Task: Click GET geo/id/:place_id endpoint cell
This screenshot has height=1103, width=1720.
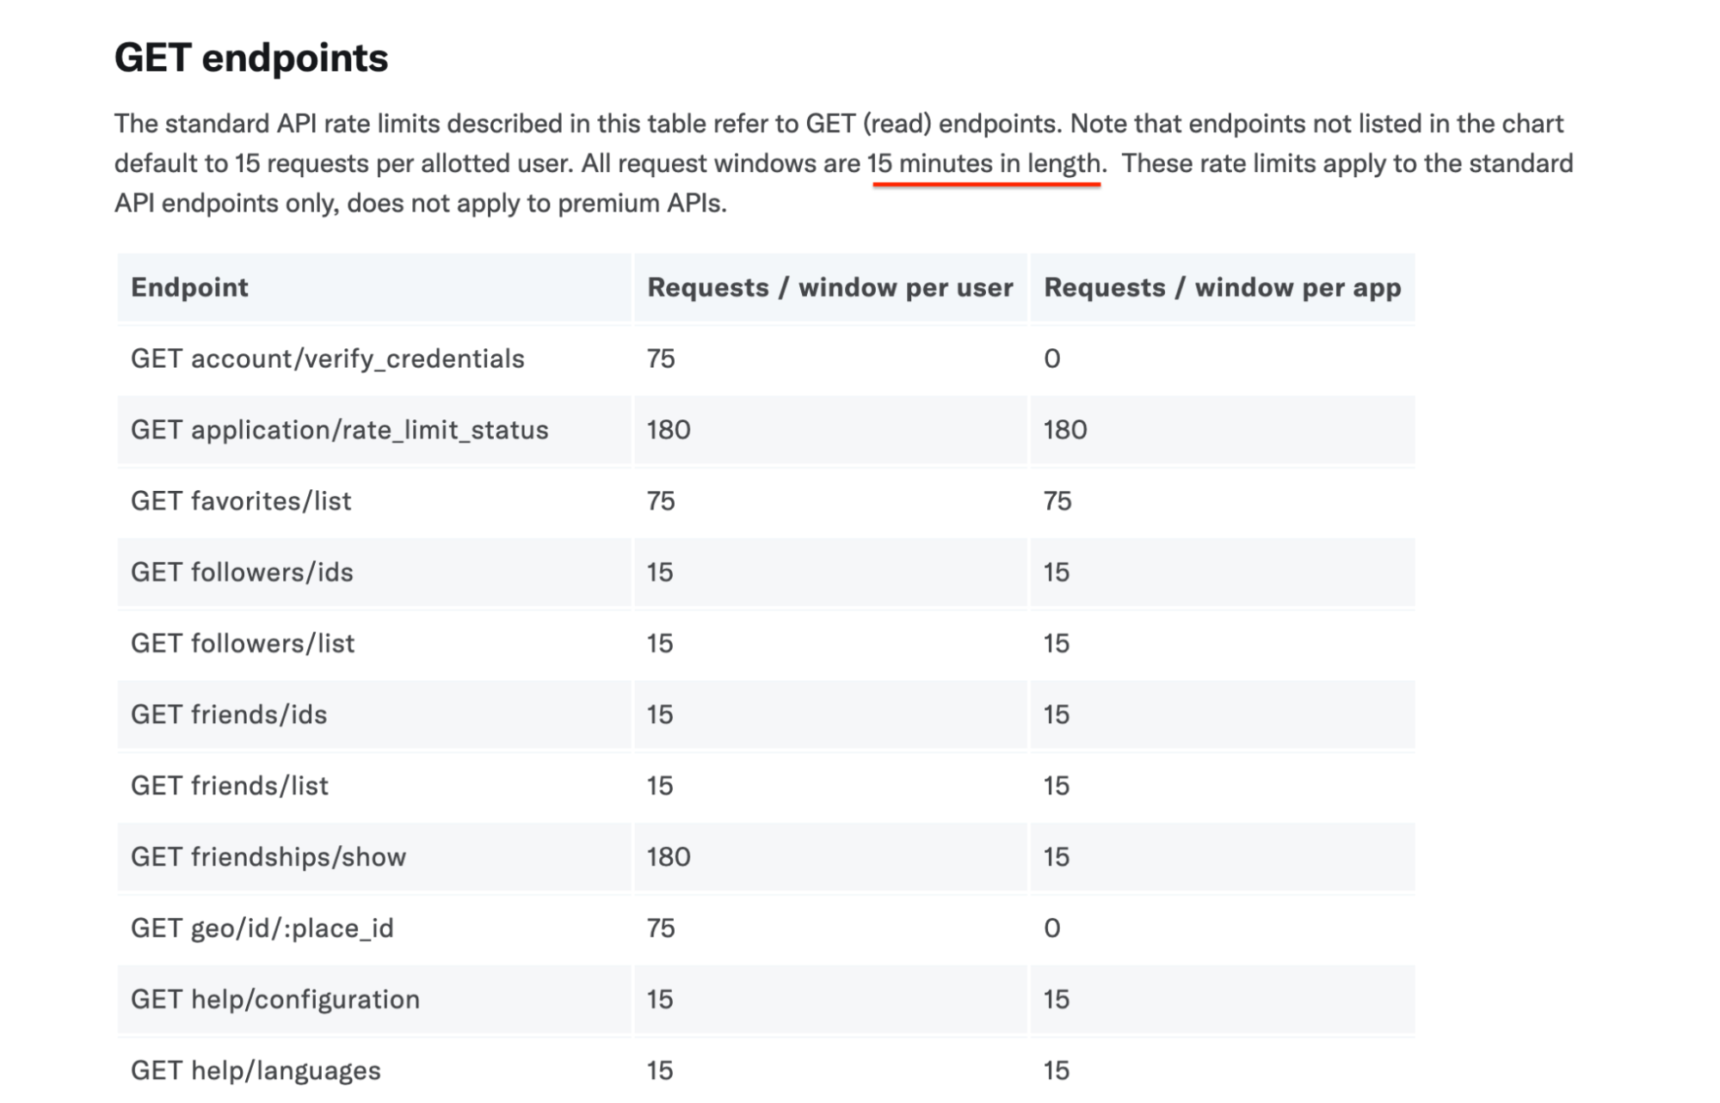Action: point(262,928)
